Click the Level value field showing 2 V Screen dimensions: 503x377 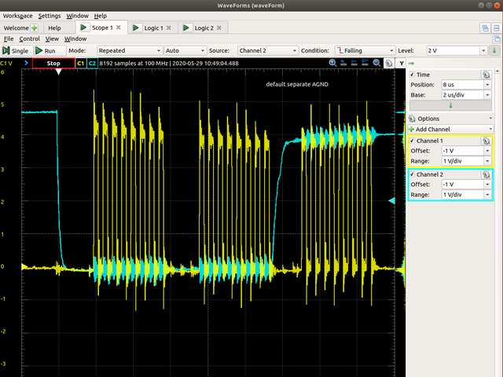[453, 50]
